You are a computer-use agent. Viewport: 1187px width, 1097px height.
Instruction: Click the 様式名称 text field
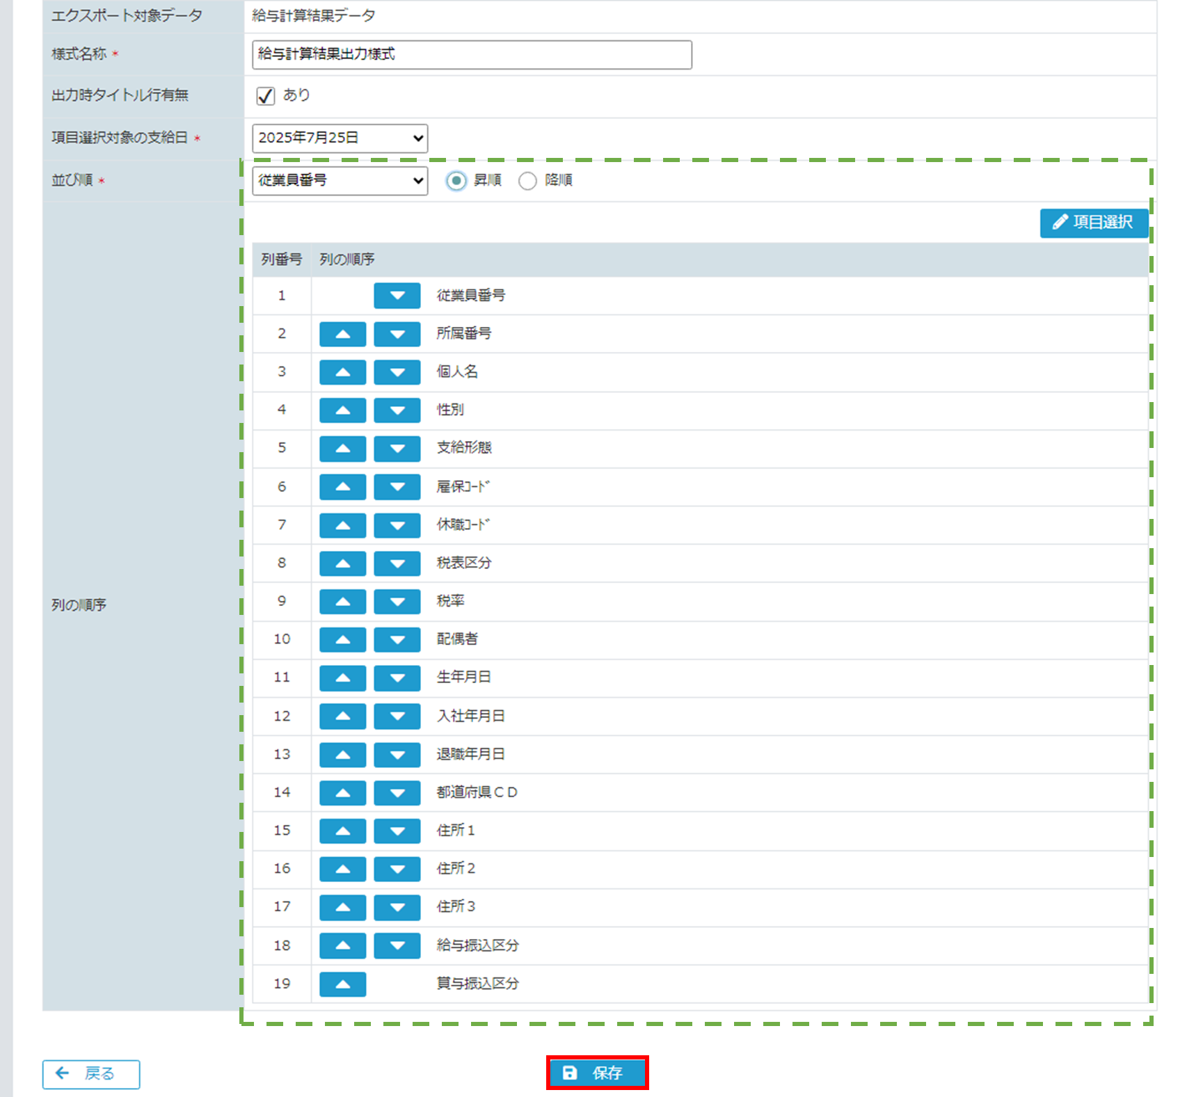pos(472,55)
